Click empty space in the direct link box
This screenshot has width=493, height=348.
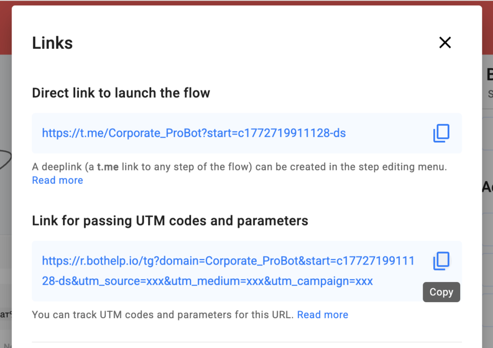click(x=390, y=133)
